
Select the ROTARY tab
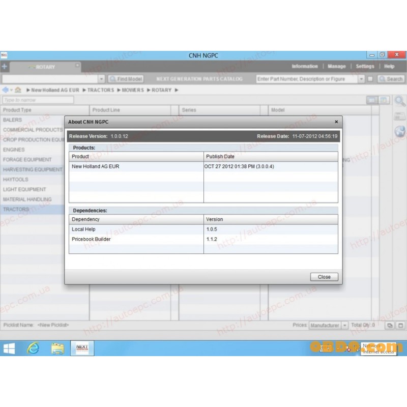(45, 67)
